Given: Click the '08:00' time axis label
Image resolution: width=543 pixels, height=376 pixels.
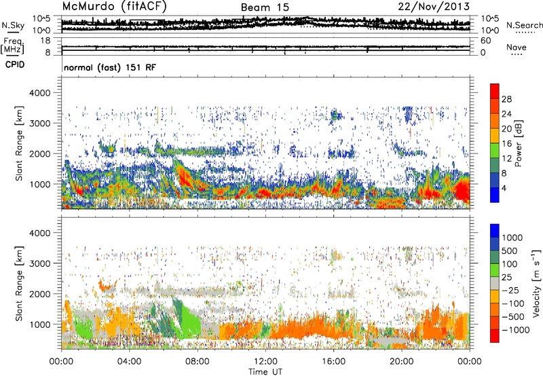Looking at the screenshot, I should coord(197,362).
